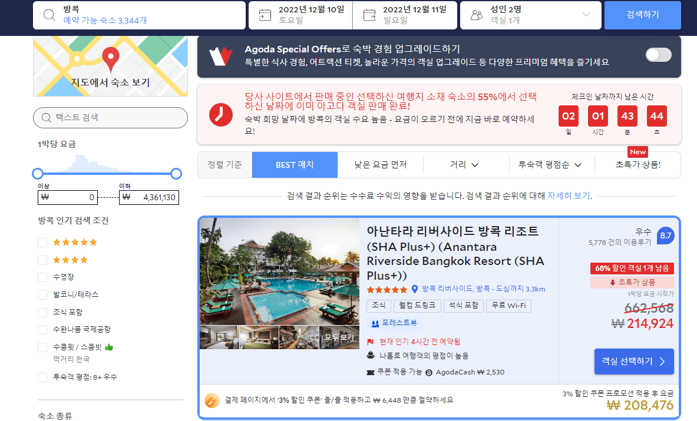Check the 5-star filter checkbox
The width and height of the screenshot is (697, 421).
pos(42,243)
